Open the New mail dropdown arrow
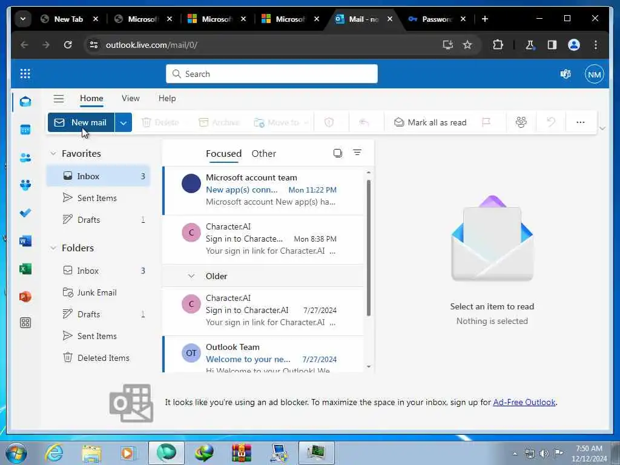Viewport: 620px width, 465px height. click(x=124, y=122)
